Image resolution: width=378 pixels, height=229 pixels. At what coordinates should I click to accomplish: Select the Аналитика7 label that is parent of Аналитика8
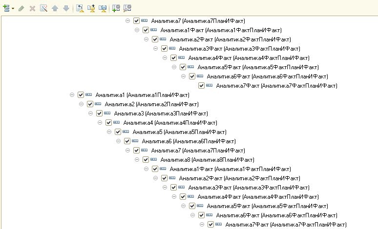tap(198, 151)
